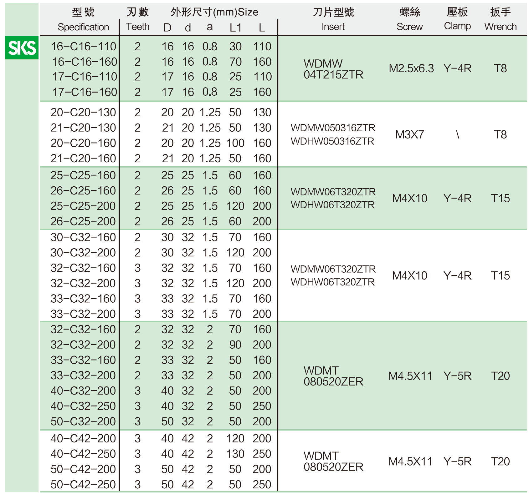Click the backslash clamp entry for M3X7
This screenshot has height=494, width=529.
tap(458, 135)
